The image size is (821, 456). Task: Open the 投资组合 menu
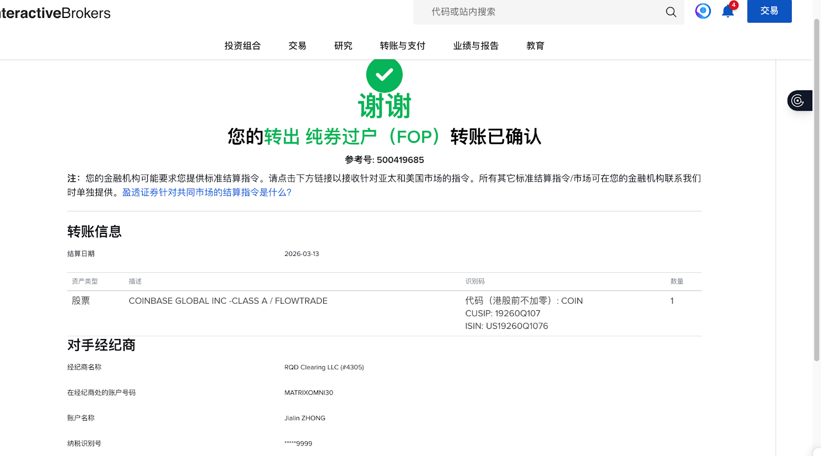pyautogui.click(x=242, y=46)
